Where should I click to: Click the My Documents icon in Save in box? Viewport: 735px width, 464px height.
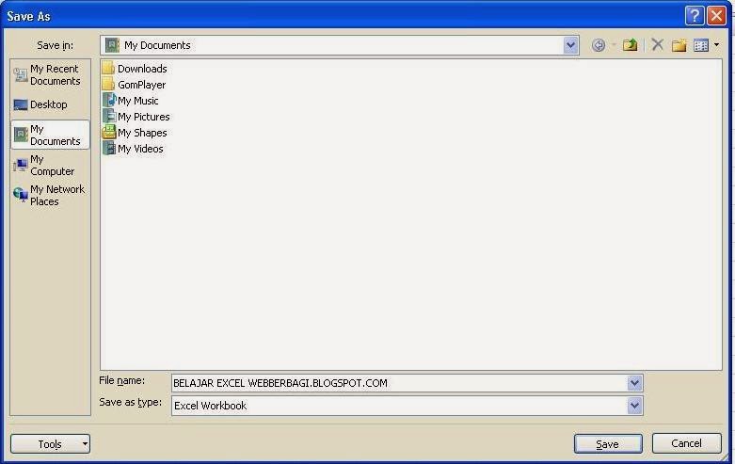(x=112, y=45)
